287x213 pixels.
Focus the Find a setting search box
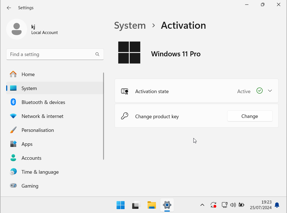(55, 54)
